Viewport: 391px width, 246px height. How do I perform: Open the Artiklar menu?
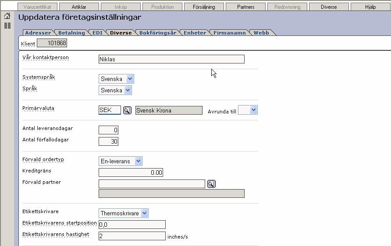79,7
